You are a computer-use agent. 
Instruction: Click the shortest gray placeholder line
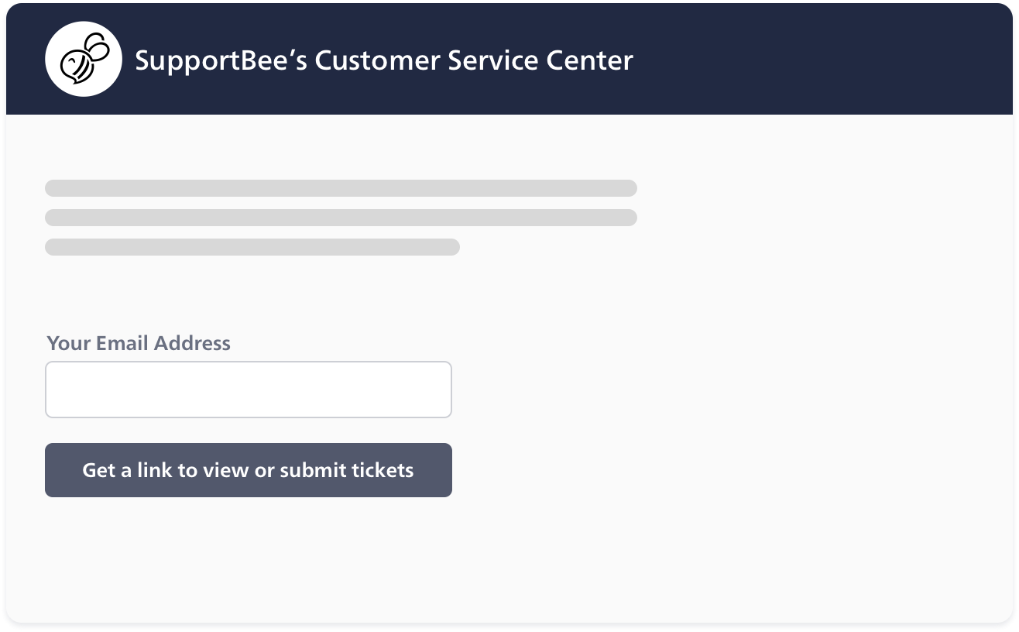[x=252, y=247]
